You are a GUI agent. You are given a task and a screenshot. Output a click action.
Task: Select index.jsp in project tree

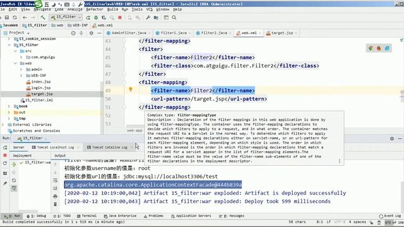click(38, 81)
